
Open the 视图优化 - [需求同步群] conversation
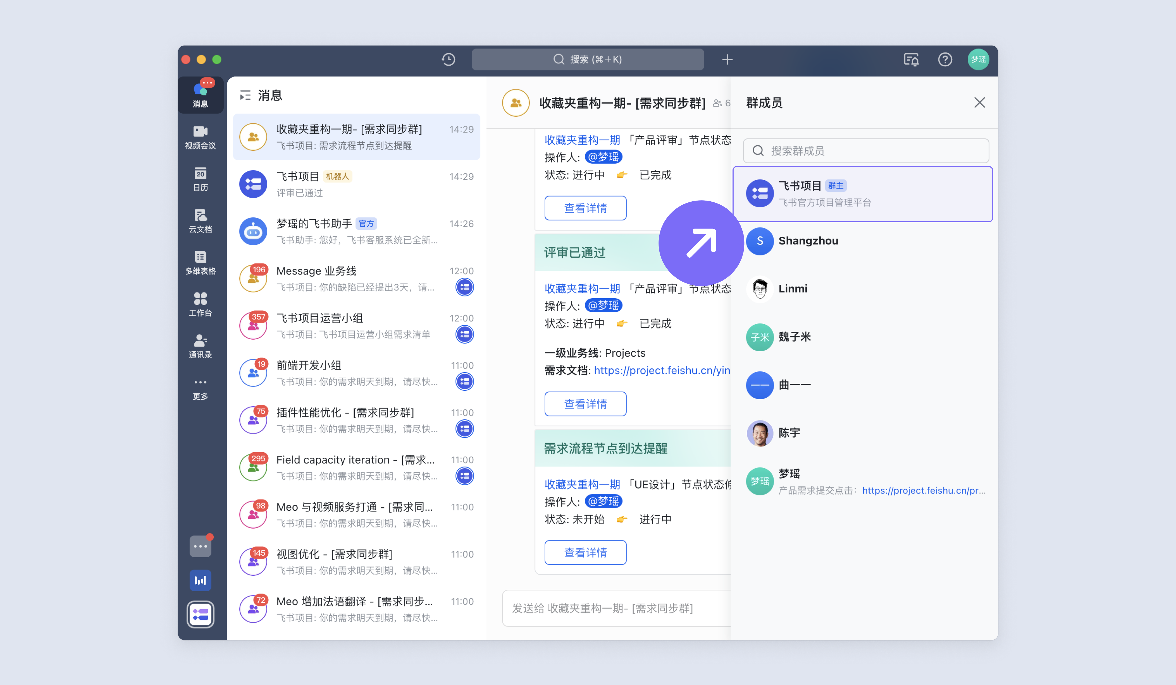[x=357, y=562]
